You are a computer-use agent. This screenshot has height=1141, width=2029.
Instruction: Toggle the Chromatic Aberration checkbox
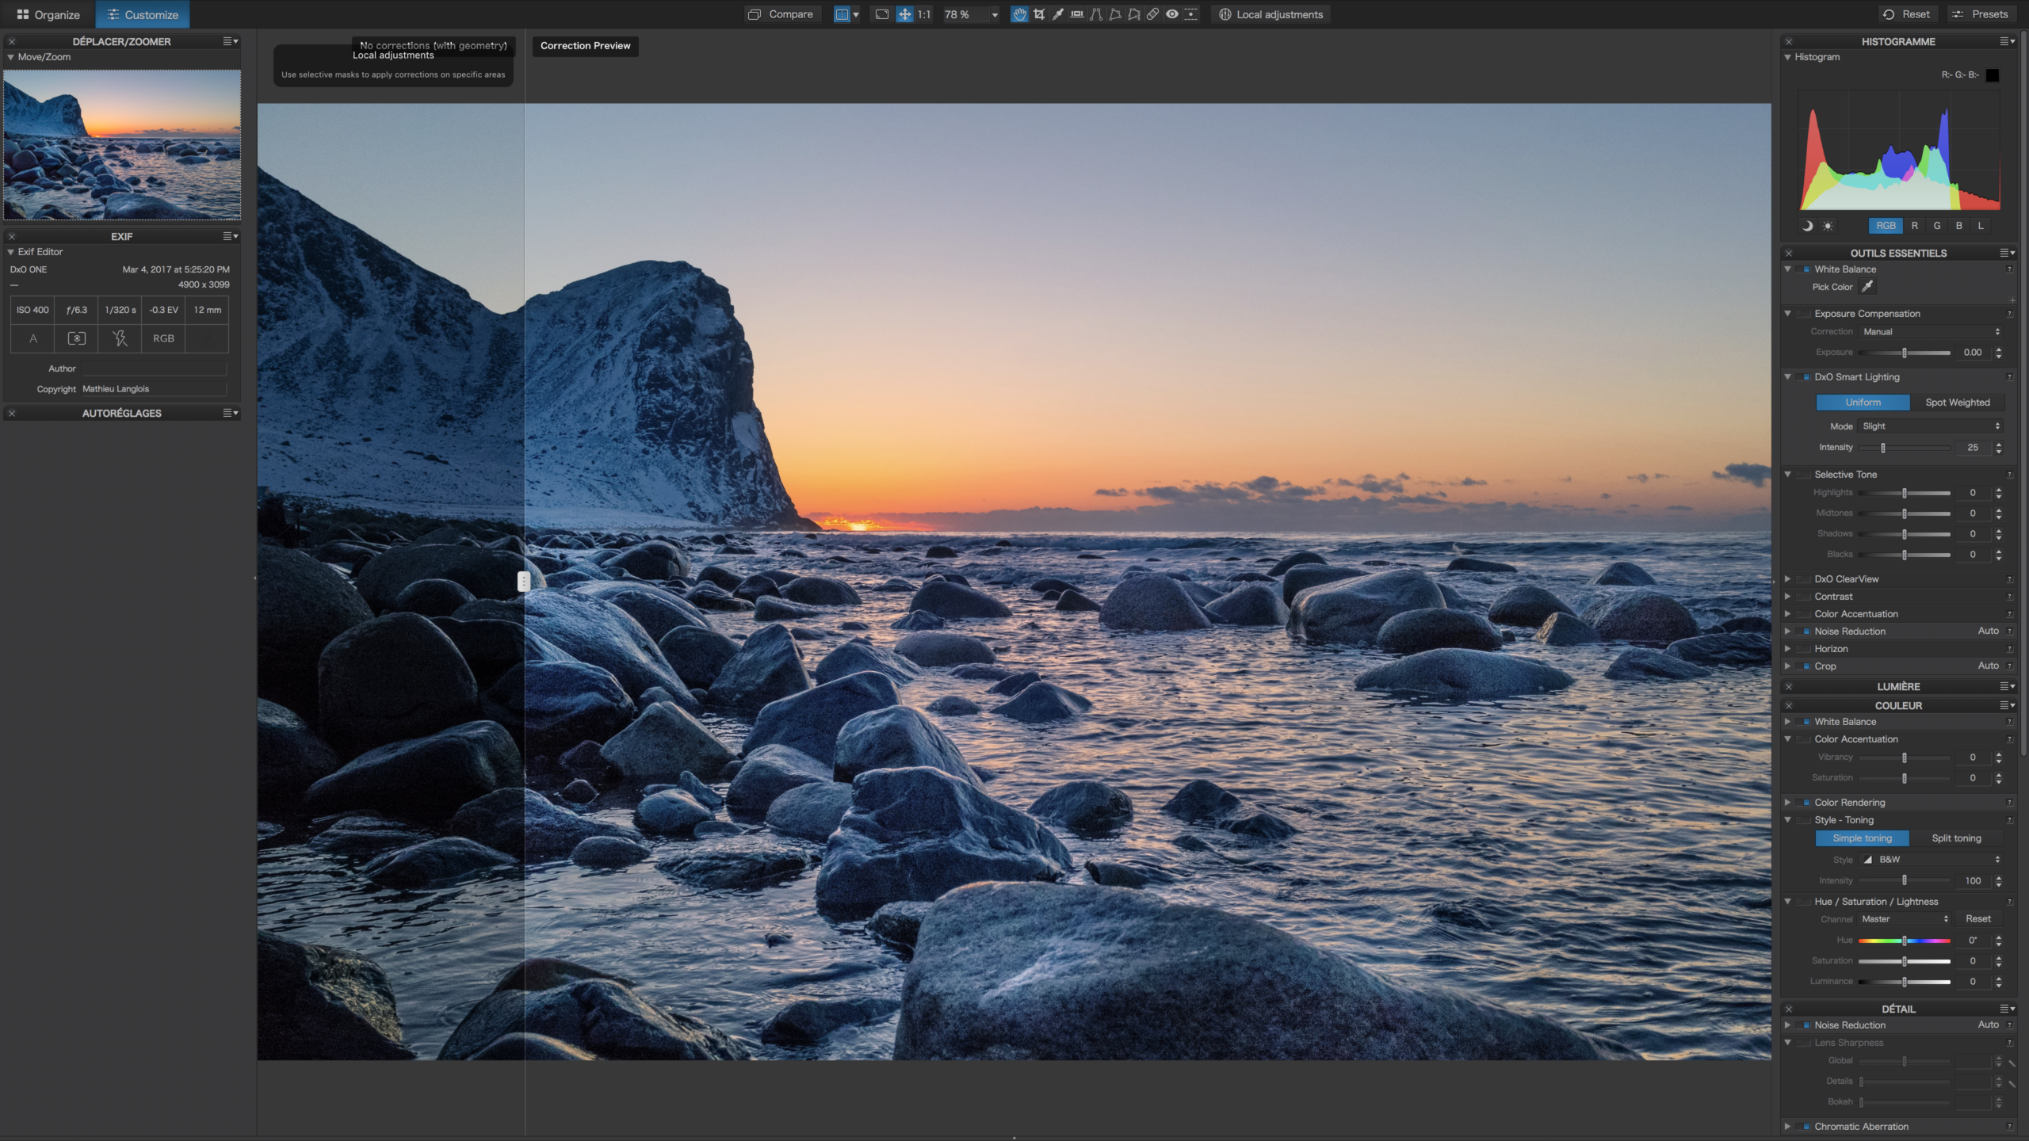(x=1806, y=1127)
